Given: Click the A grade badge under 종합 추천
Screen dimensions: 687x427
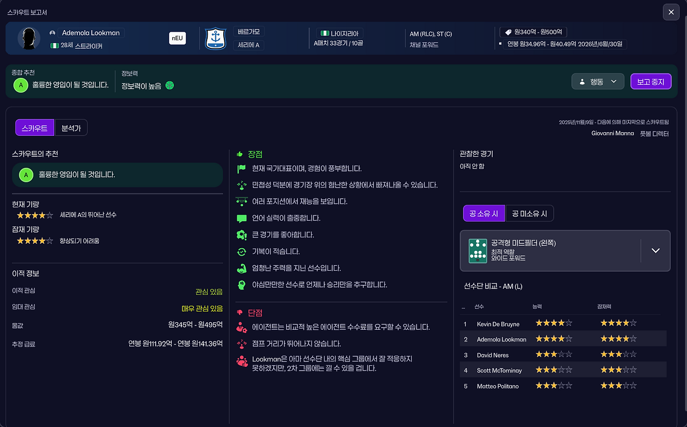Looking at the screenshot, I should tap(21, 85).
